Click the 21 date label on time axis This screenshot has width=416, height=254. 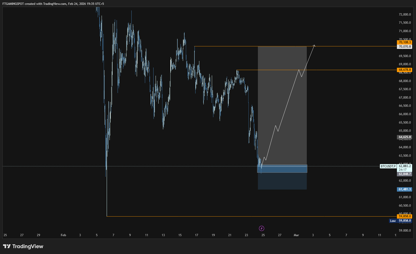coord(230,235)
